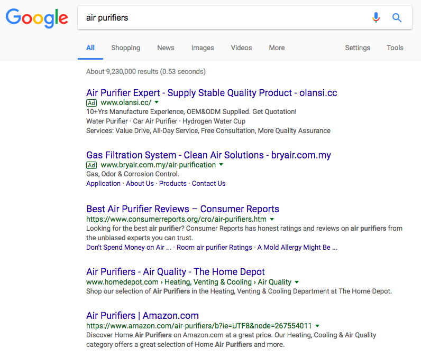
Task: Open Don't Spend Money on Air sitelink
Action: [x=129, y=247]
